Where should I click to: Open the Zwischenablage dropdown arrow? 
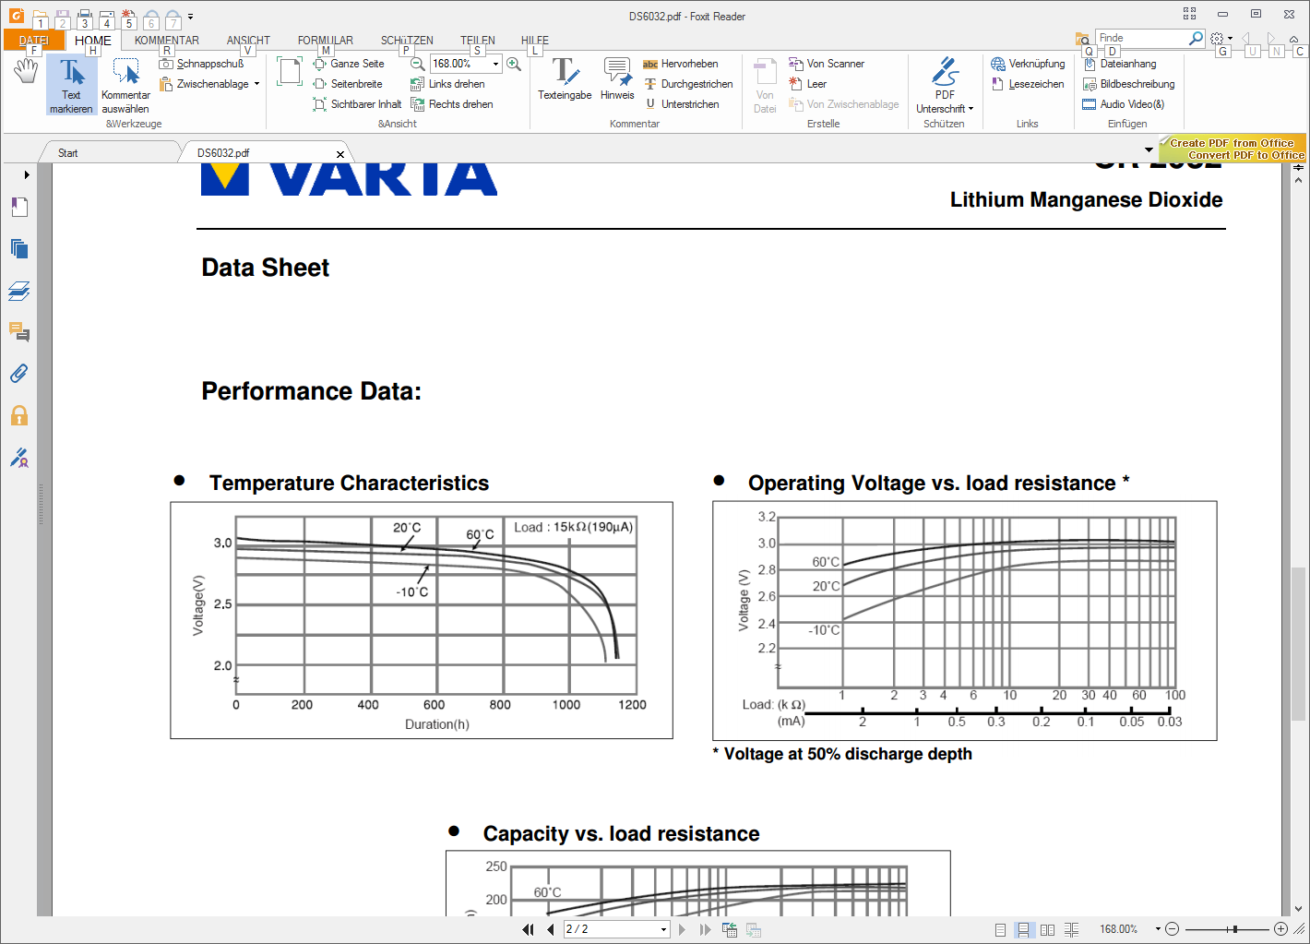(x=256, y=84)
